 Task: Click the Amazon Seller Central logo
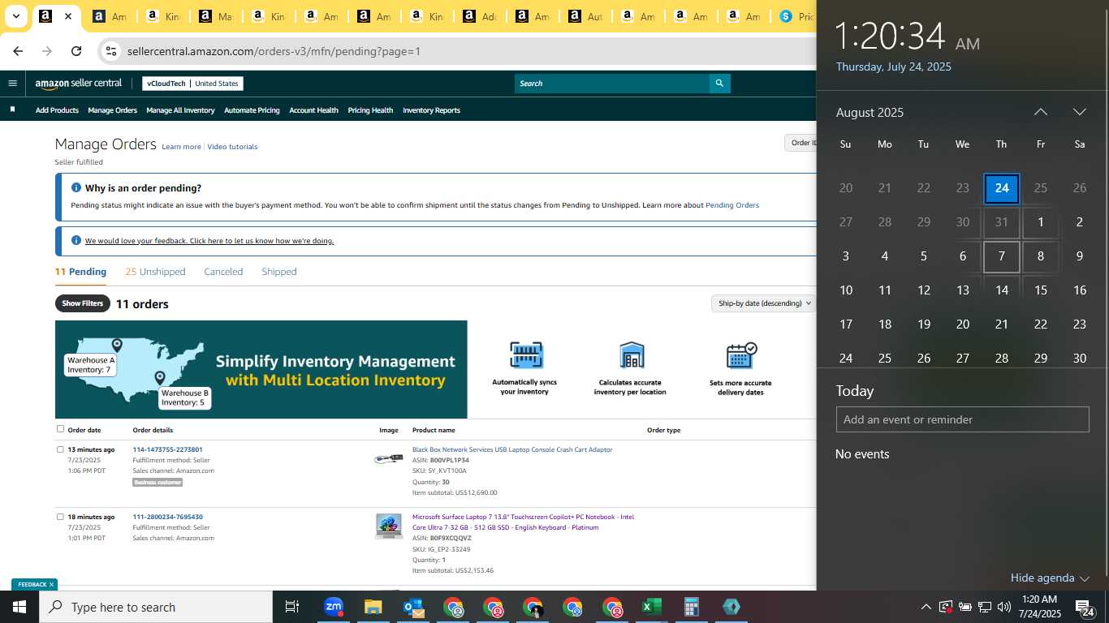pos(79,83)
